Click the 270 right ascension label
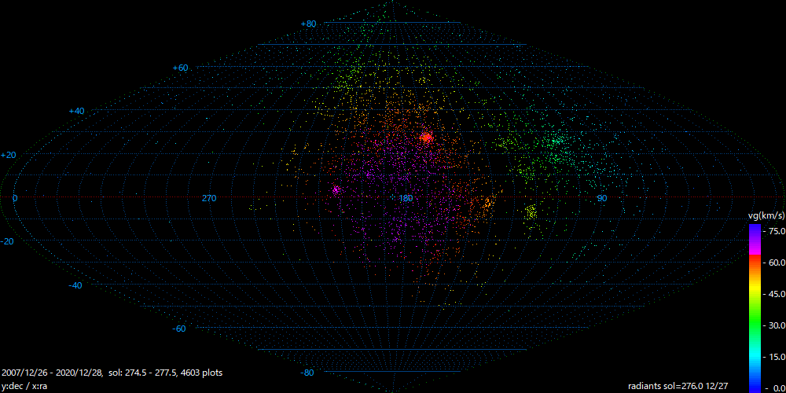 coord(209,198)
